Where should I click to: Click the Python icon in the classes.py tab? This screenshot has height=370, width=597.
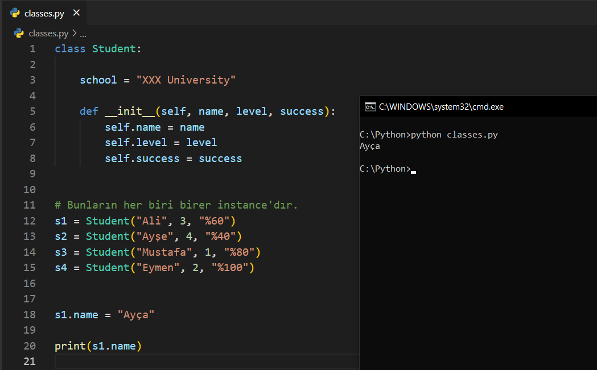[15, 13]
